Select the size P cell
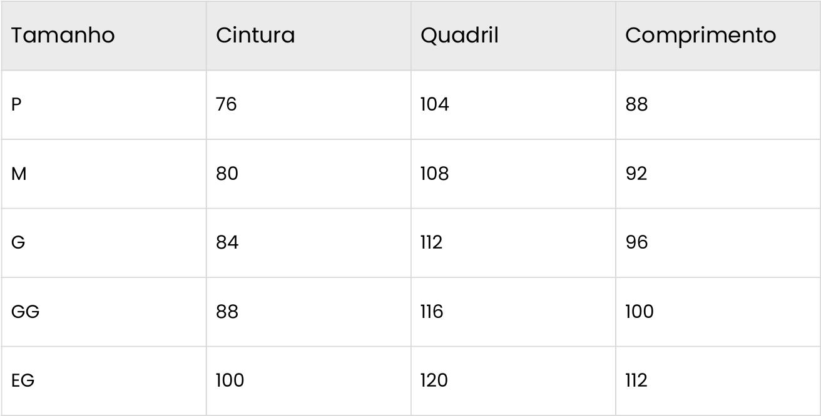The width and height of the screenshot is (821, 416). pyautogui.click(x=17, y=104)
